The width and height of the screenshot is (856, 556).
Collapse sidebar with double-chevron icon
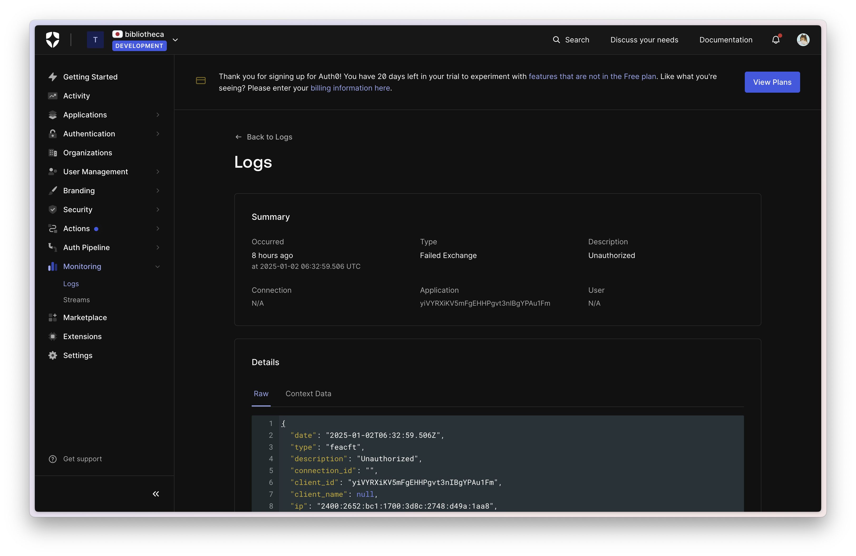(156, 494)
